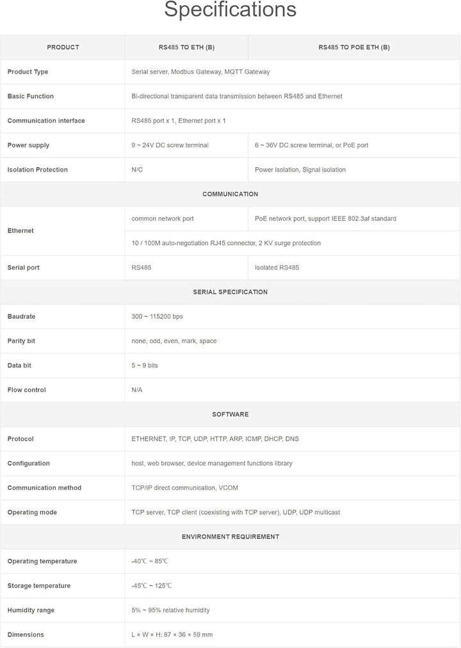Select the 9 ~ 24V DC screw terminal cell
Image resolution: width=461 pixels, height=648 pixels.
[170, 145]
